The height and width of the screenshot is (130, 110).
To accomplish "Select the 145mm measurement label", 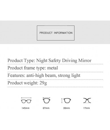I will pos(26,108).
